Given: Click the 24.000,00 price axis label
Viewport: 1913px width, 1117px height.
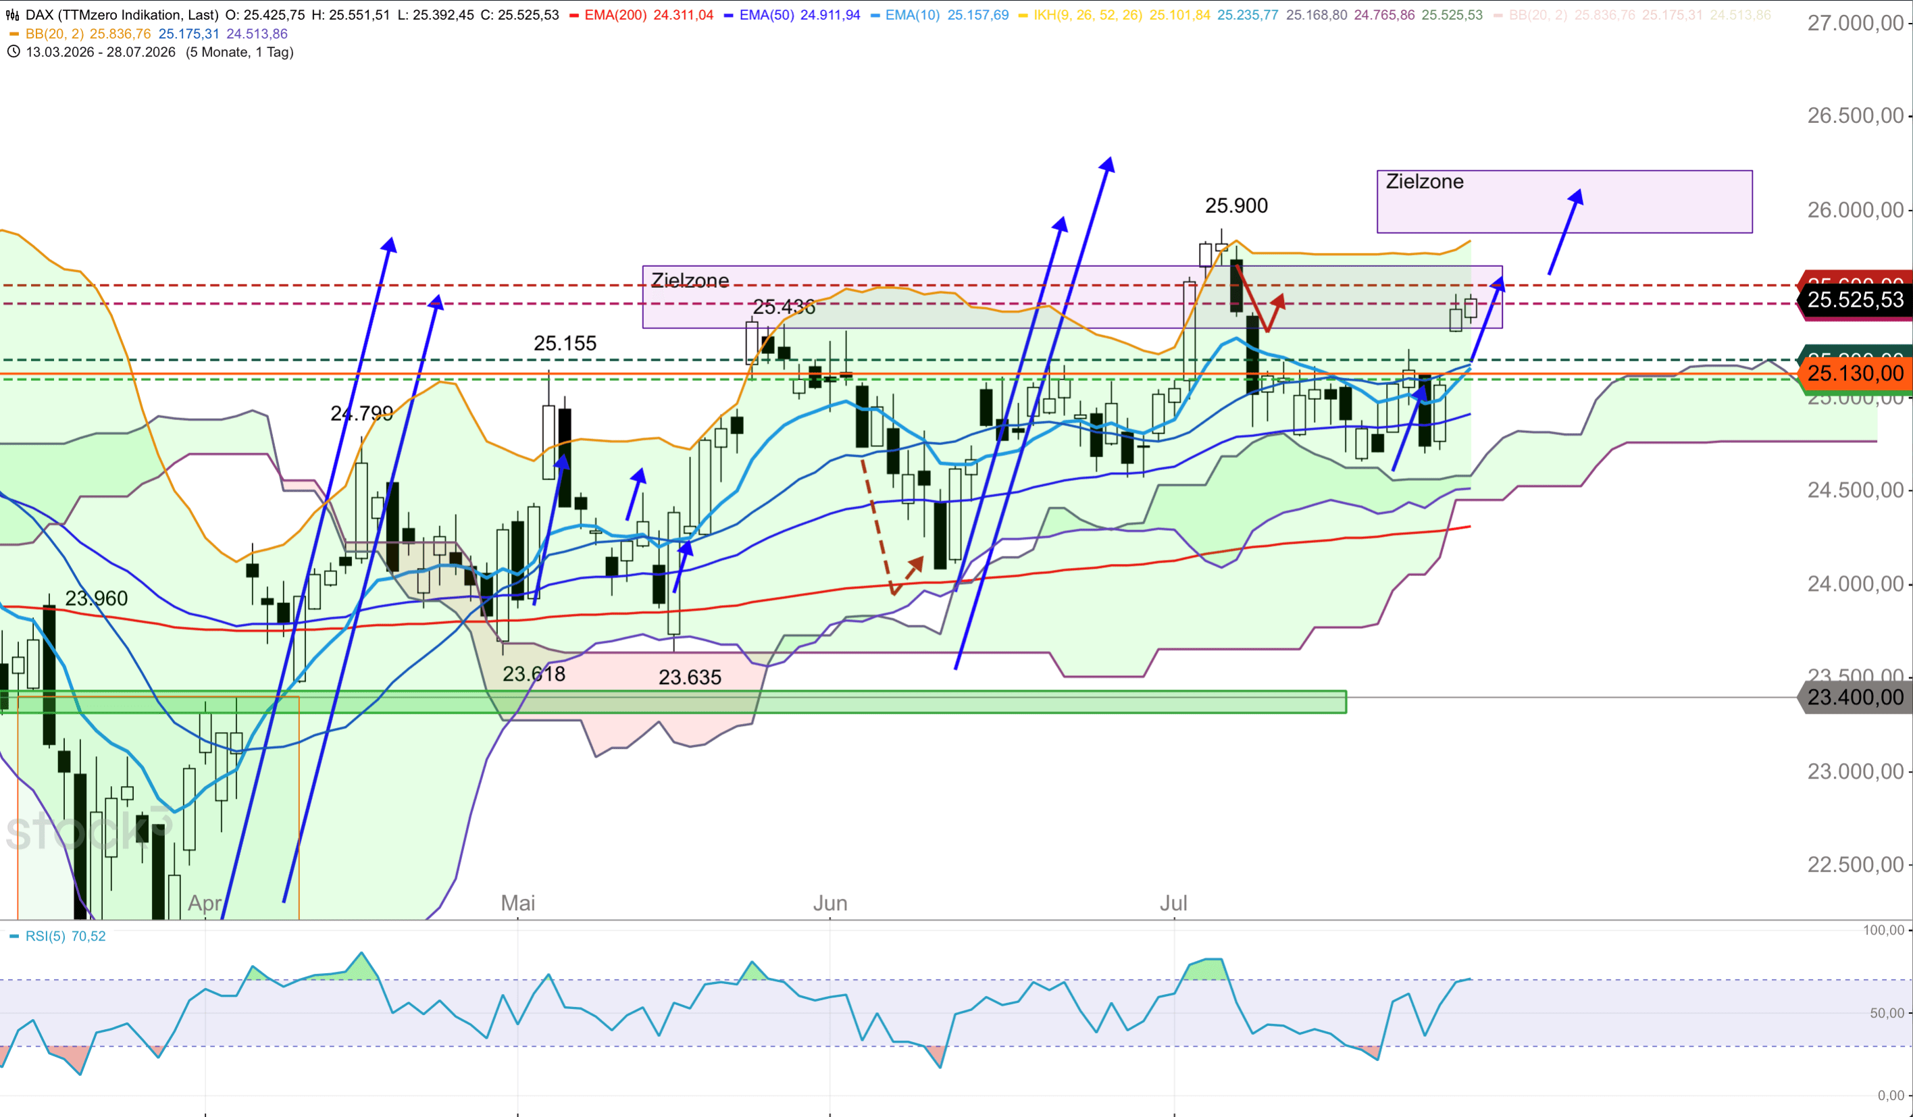Looking at the screenshot, I should [x=1856, y=583].
